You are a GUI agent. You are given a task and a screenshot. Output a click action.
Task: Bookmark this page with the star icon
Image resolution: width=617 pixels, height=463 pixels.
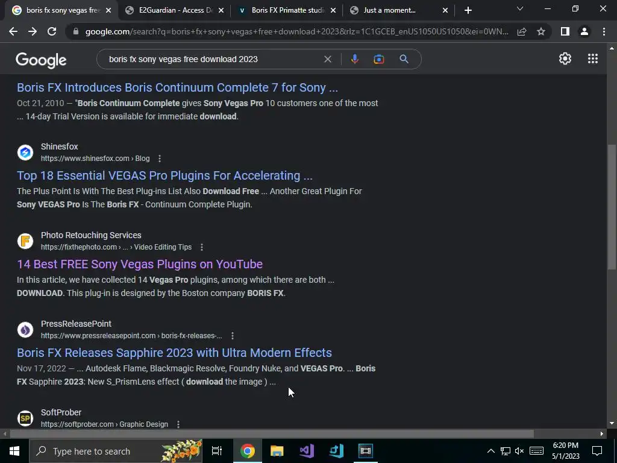541,31
